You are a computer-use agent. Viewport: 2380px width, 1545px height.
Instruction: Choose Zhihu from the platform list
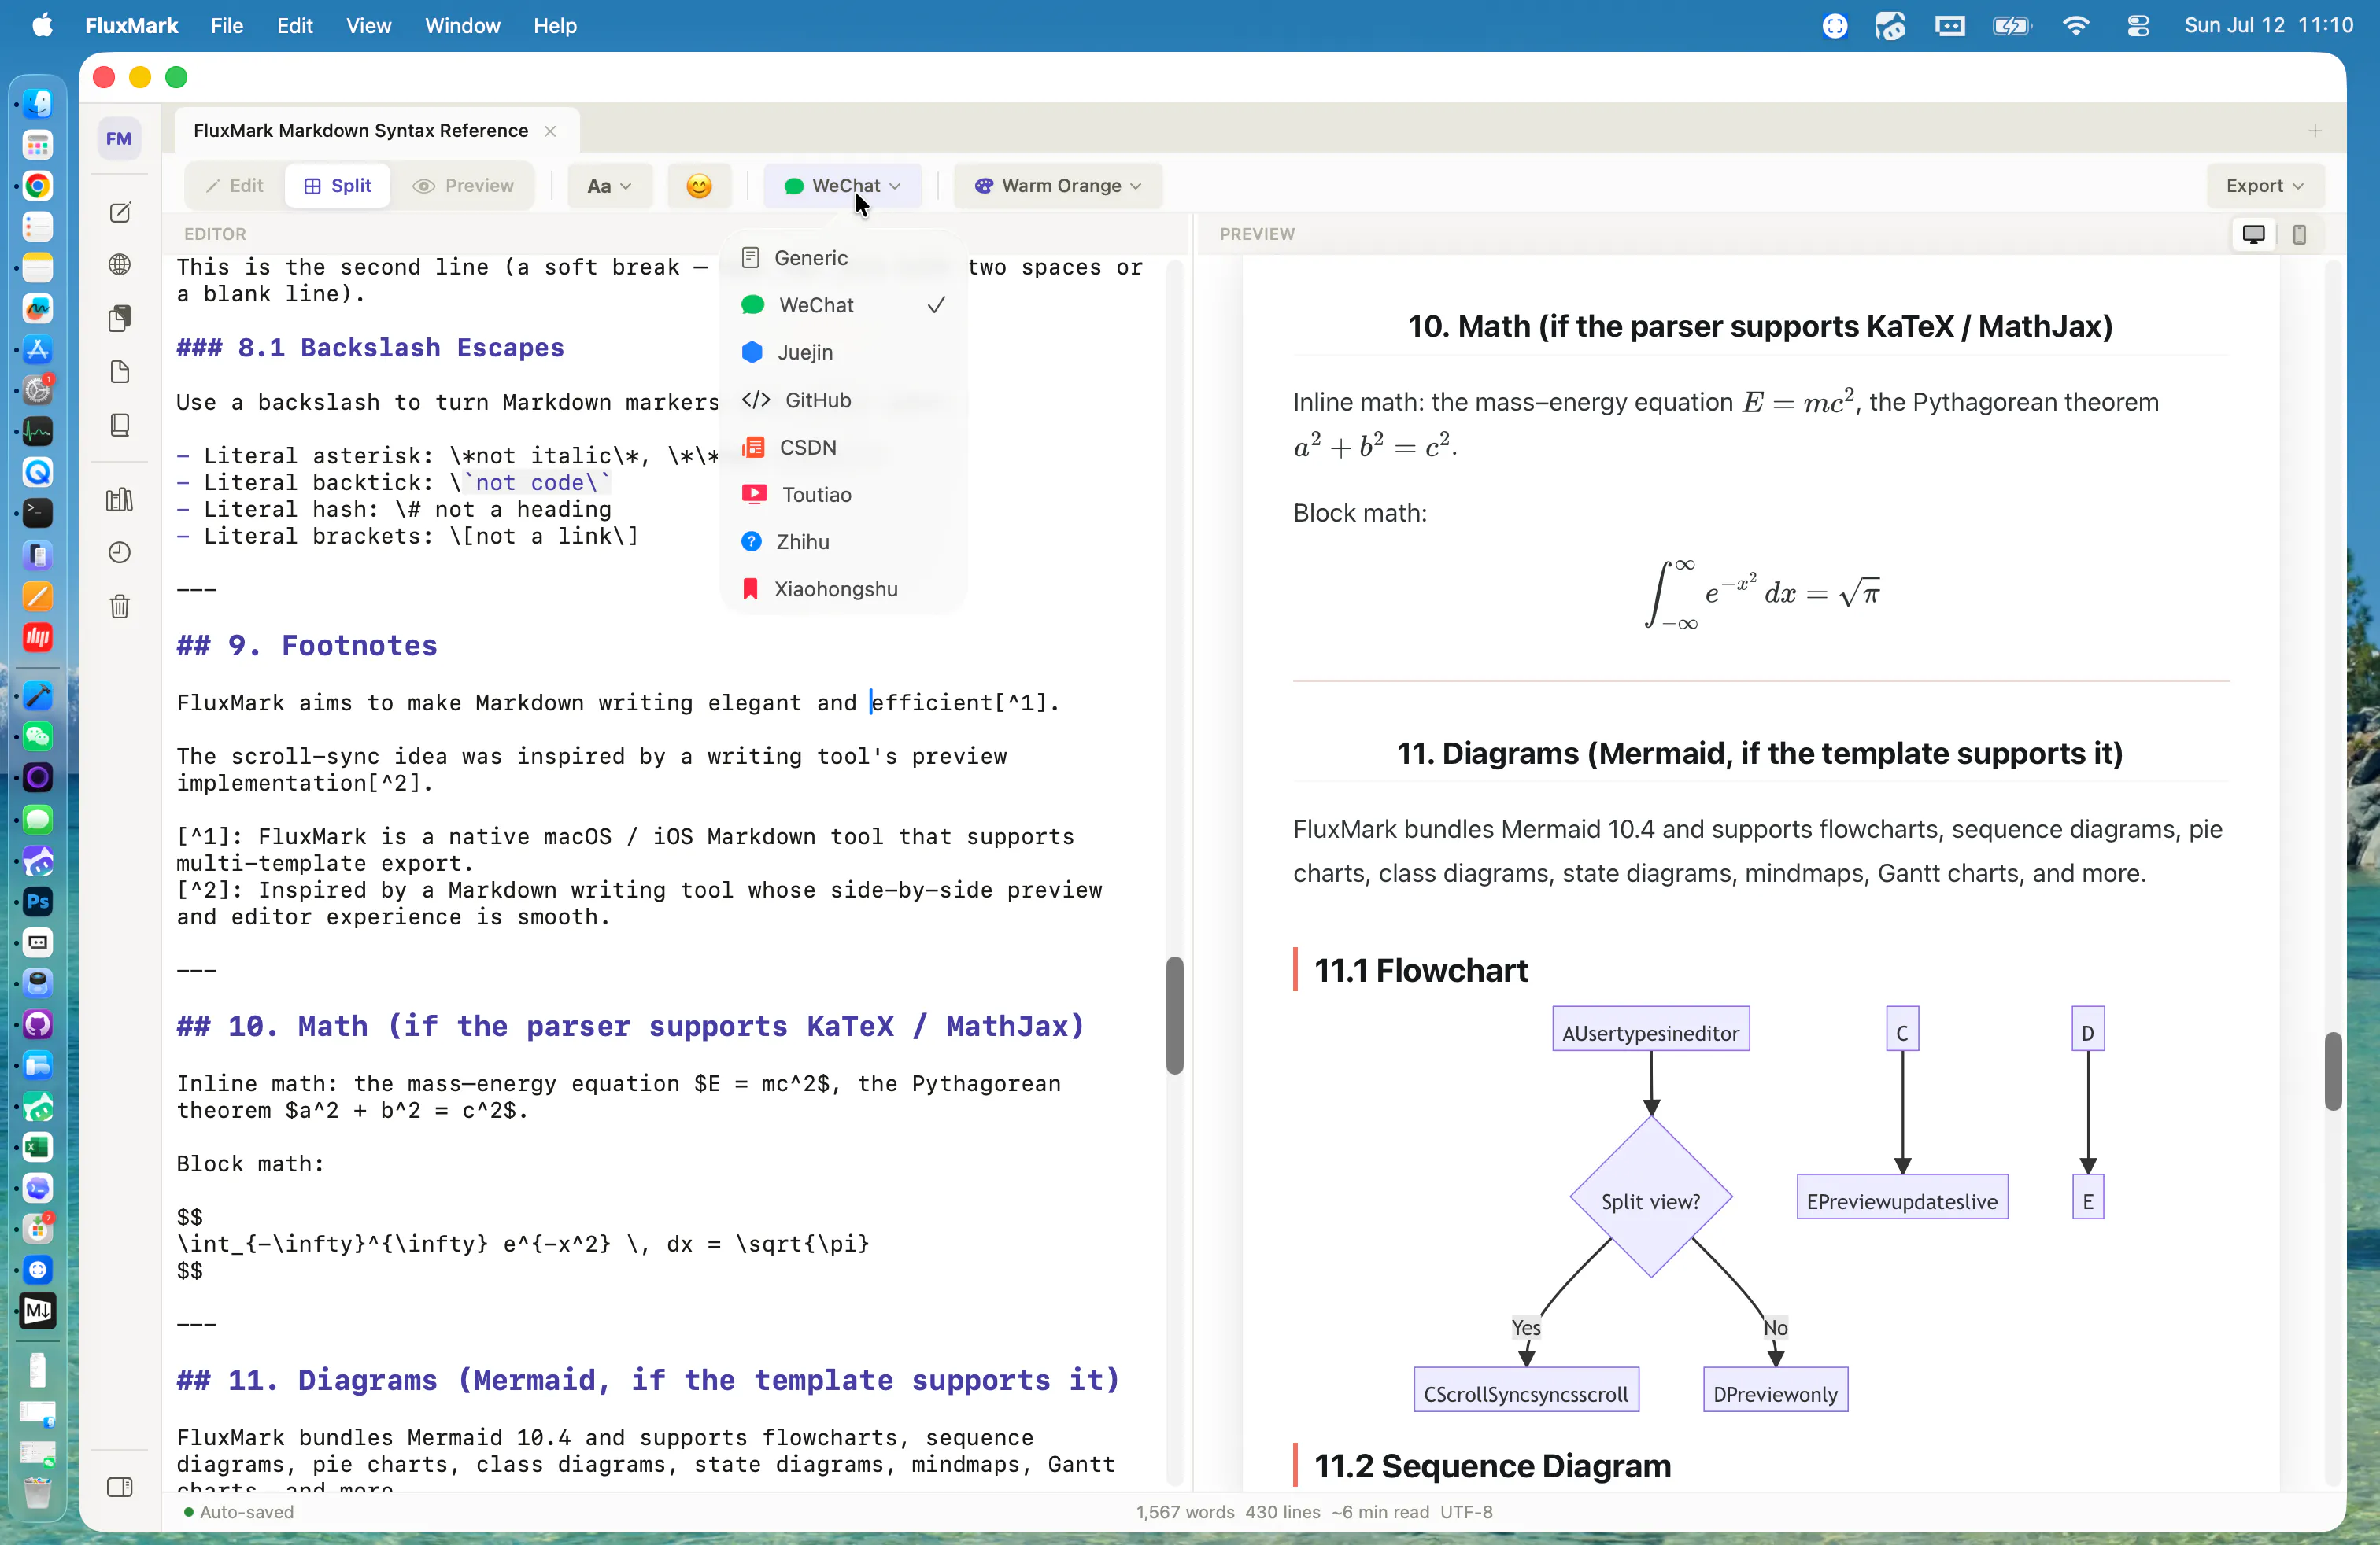click(x=842, y=542)
